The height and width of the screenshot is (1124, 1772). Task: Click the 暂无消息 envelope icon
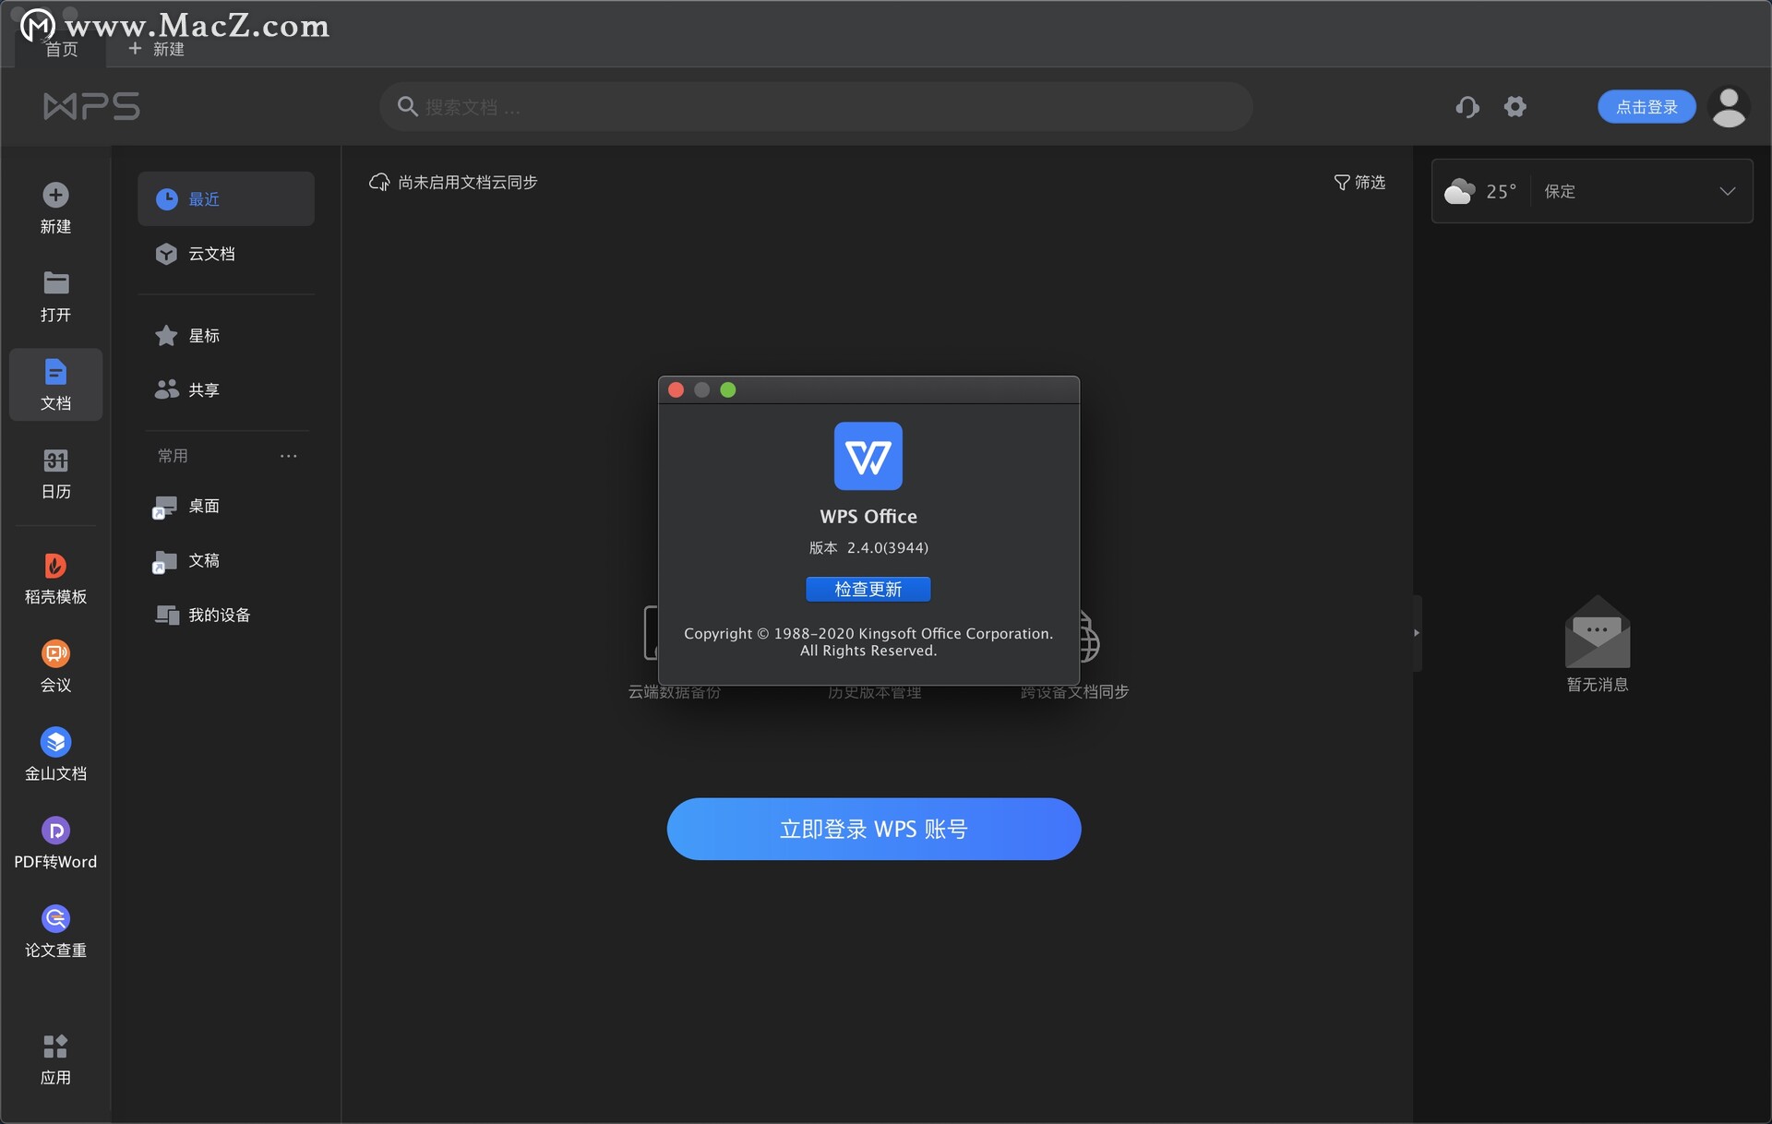pyautogui.click(x=1598, y=631)
